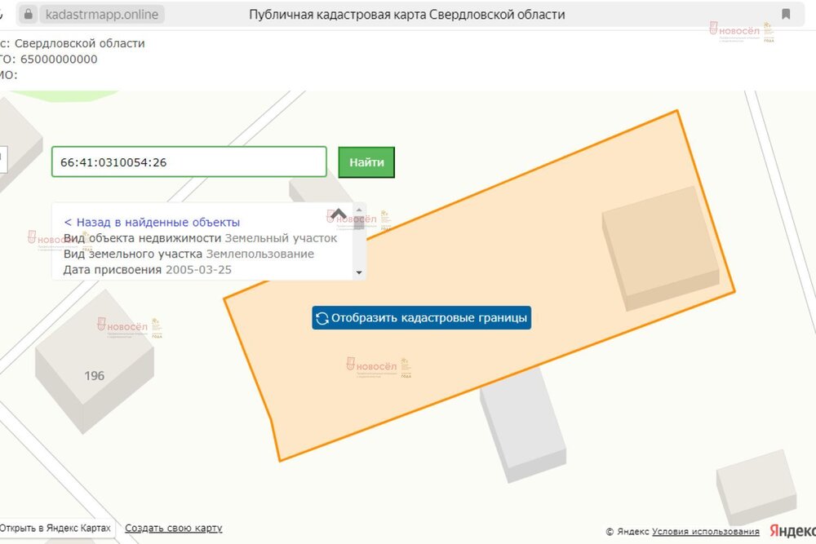The image size is (816, 544).
Task: Select the page title 'Публичная кадастровая карта'
Action: tap(407, 14)
